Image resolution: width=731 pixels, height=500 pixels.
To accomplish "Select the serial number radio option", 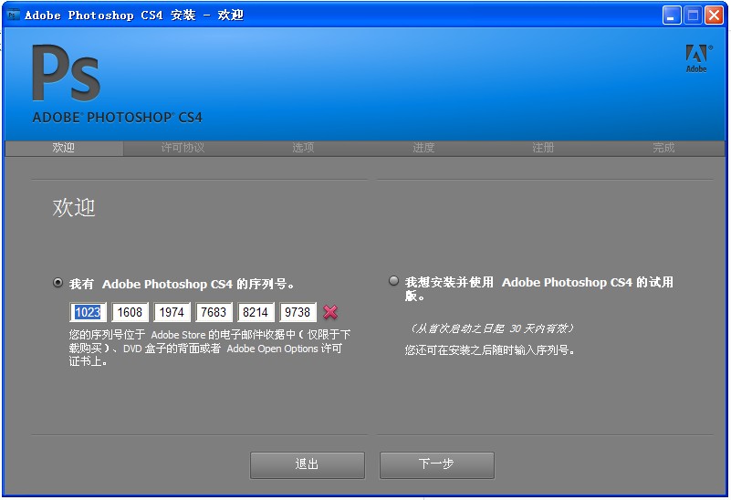I will click(57, 282).
